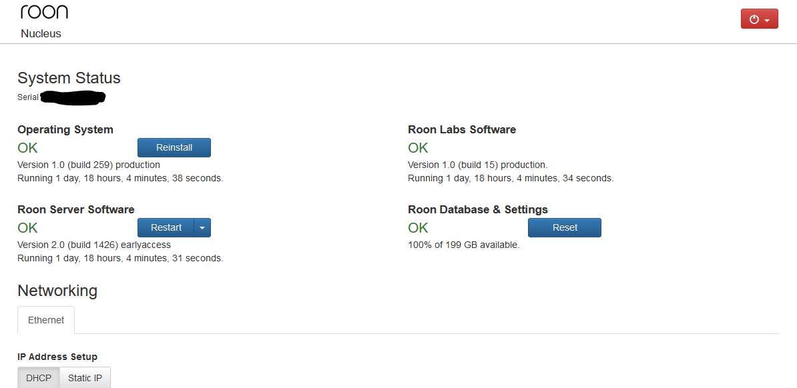Click the System Status heading

(69, 78)
